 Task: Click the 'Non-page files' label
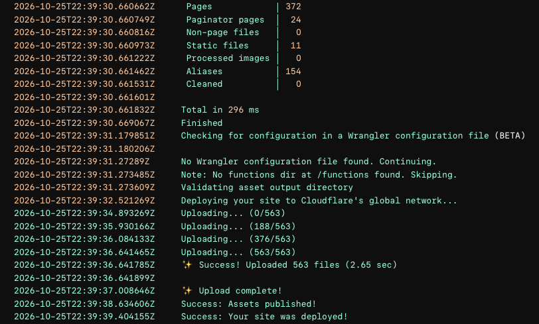click(222, 32)
